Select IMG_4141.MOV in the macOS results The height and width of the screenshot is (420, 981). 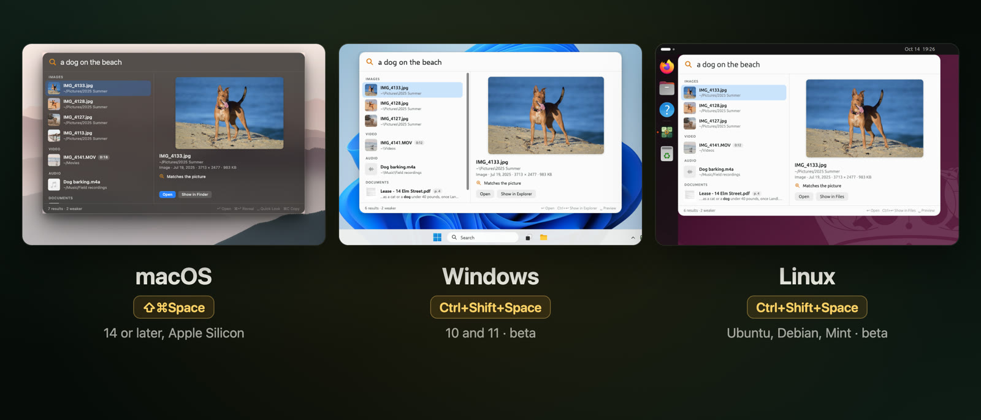pyautogui.click(x=98, y=160)
